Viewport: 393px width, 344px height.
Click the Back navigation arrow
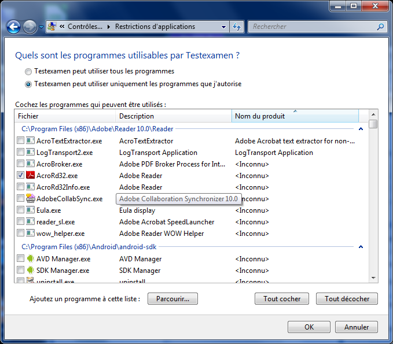(x=13, y=27)
